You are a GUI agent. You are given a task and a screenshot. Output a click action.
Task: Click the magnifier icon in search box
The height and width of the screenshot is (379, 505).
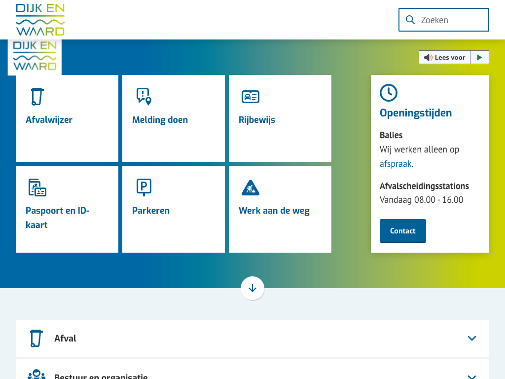click(410, 20)
